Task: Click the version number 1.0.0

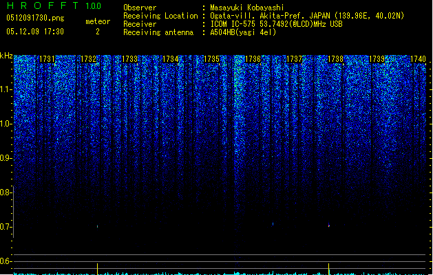Action: (x=94, y=5)
